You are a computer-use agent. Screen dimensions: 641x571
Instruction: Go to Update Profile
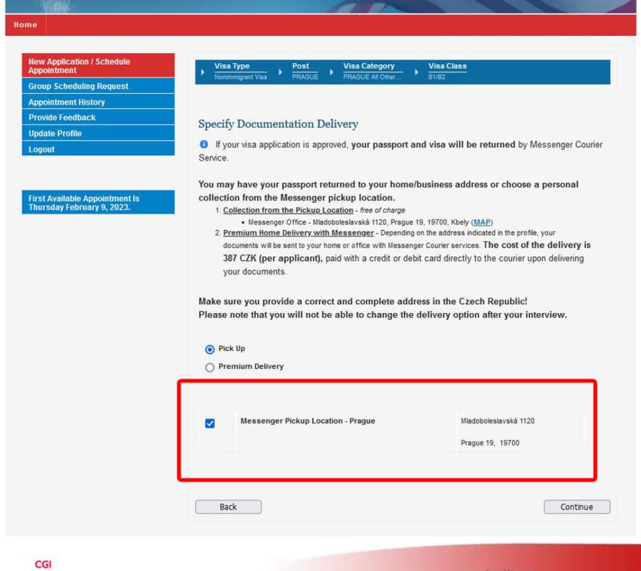[x=98, y=133]
